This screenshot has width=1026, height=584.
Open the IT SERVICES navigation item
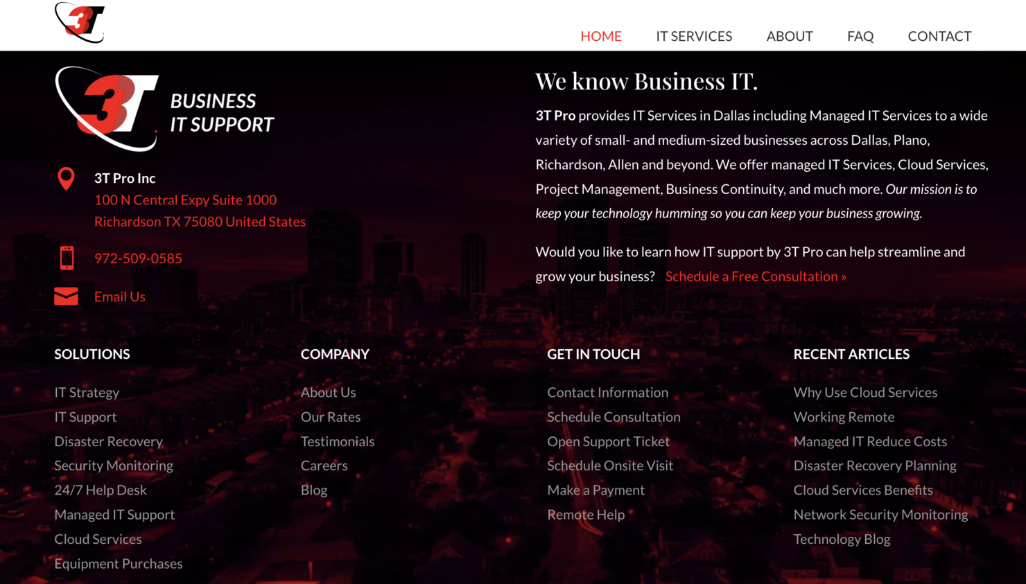pos(694,36)
